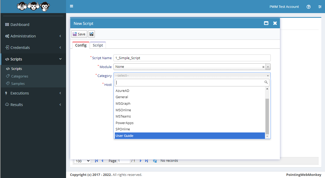325x178 pixels.
Task: Go to the first page arrow icon
Action: coord(96,161)
